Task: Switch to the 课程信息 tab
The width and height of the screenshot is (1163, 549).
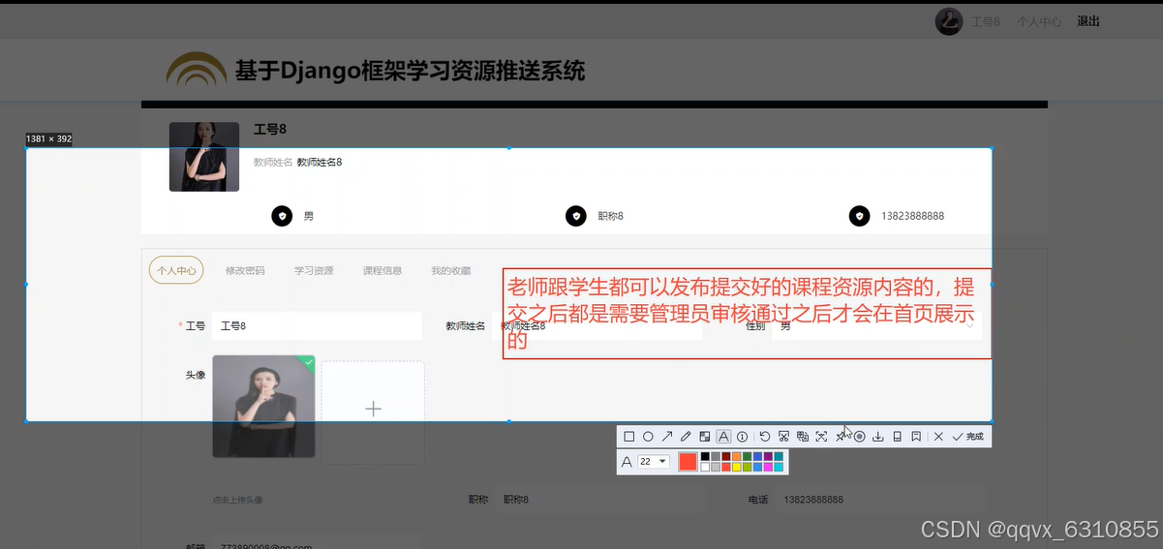Action: pos(383,271)
